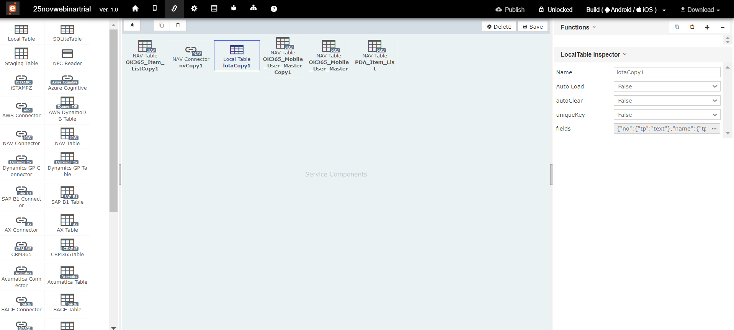Screen dimensions: 734x330
Task: Select NAV Connector in the palette
Action: coord(21,138)
